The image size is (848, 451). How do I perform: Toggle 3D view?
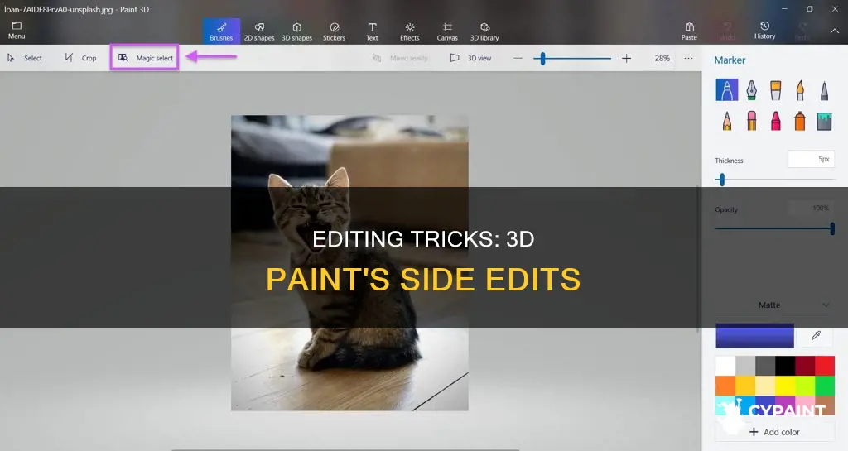tap(471, 58)
